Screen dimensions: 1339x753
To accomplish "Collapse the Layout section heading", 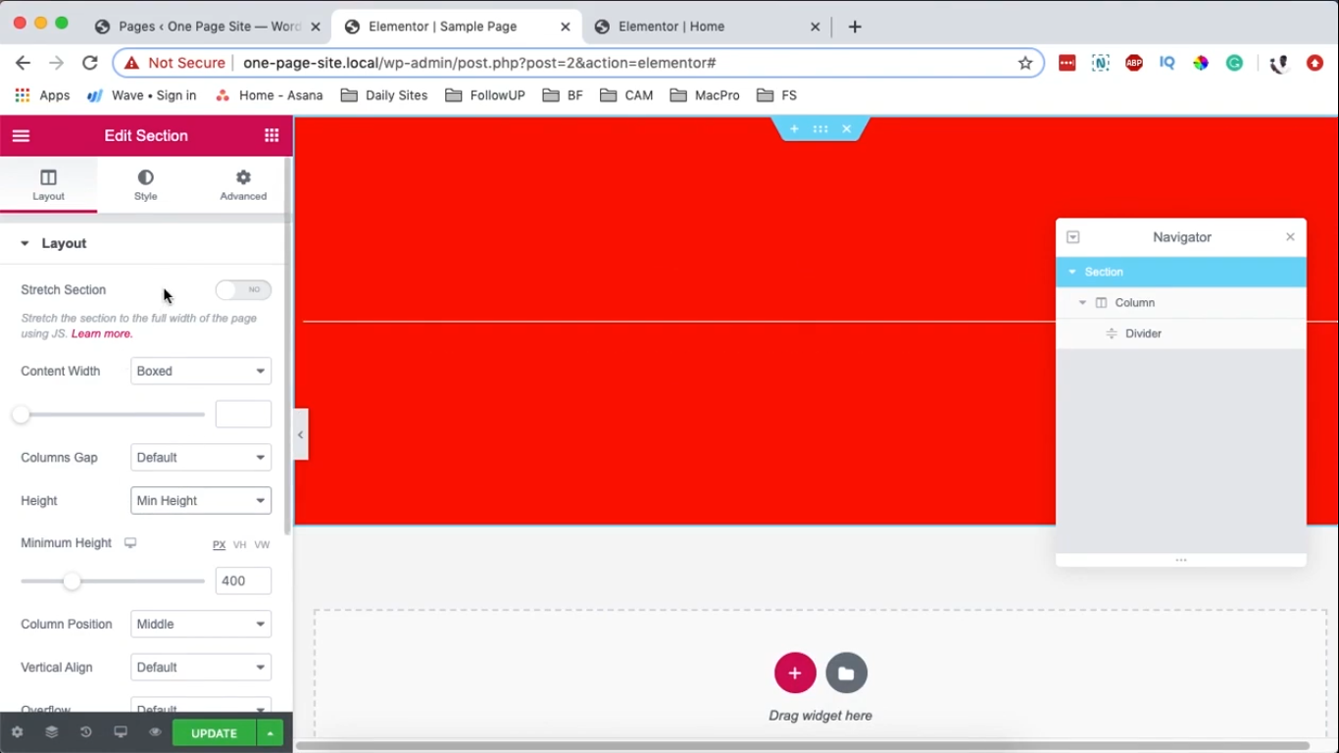I will [145, 243].
